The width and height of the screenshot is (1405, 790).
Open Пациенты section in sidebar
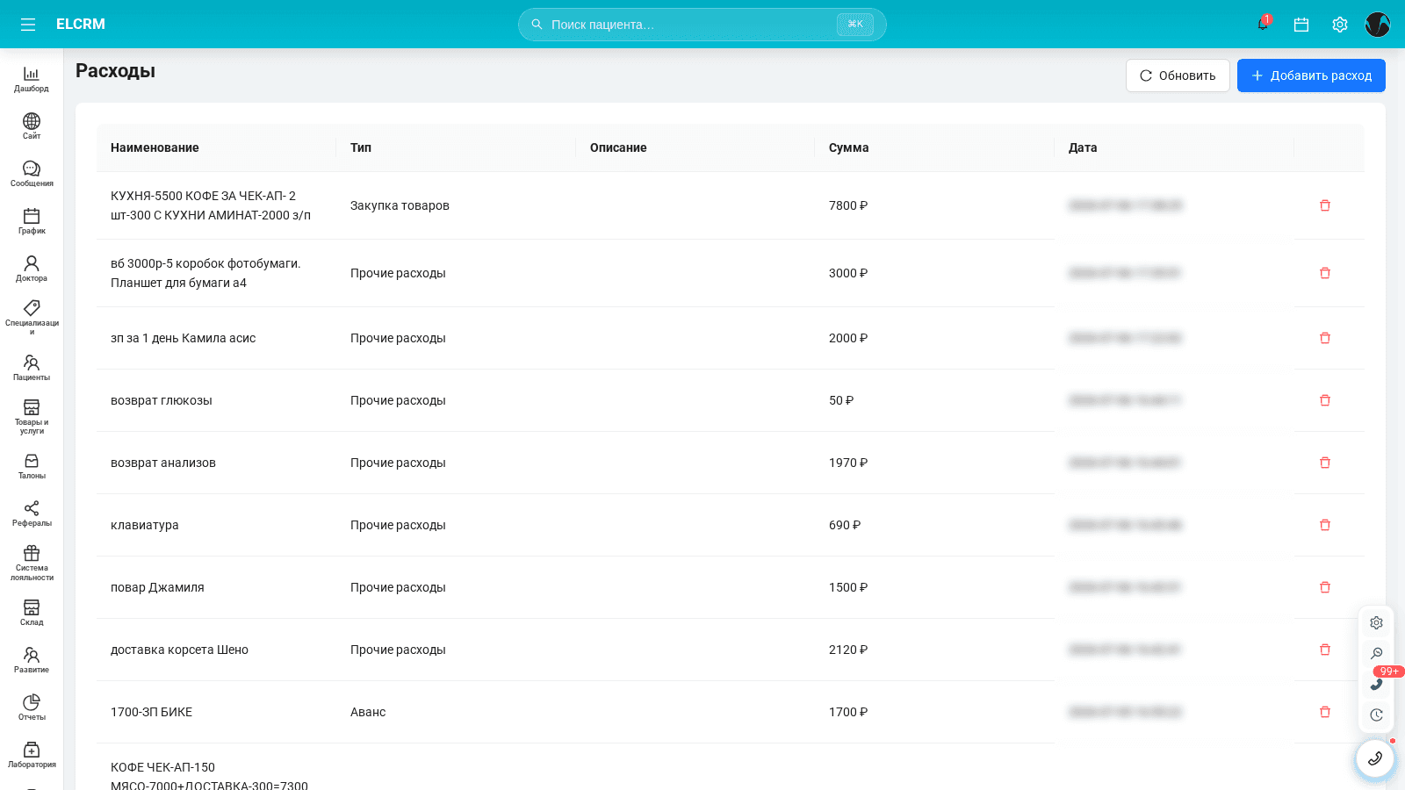[32, 368]
